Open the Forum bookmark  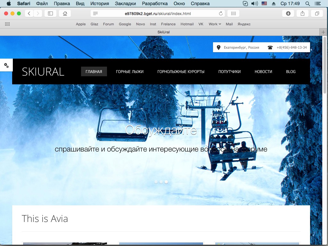[108, 24]
